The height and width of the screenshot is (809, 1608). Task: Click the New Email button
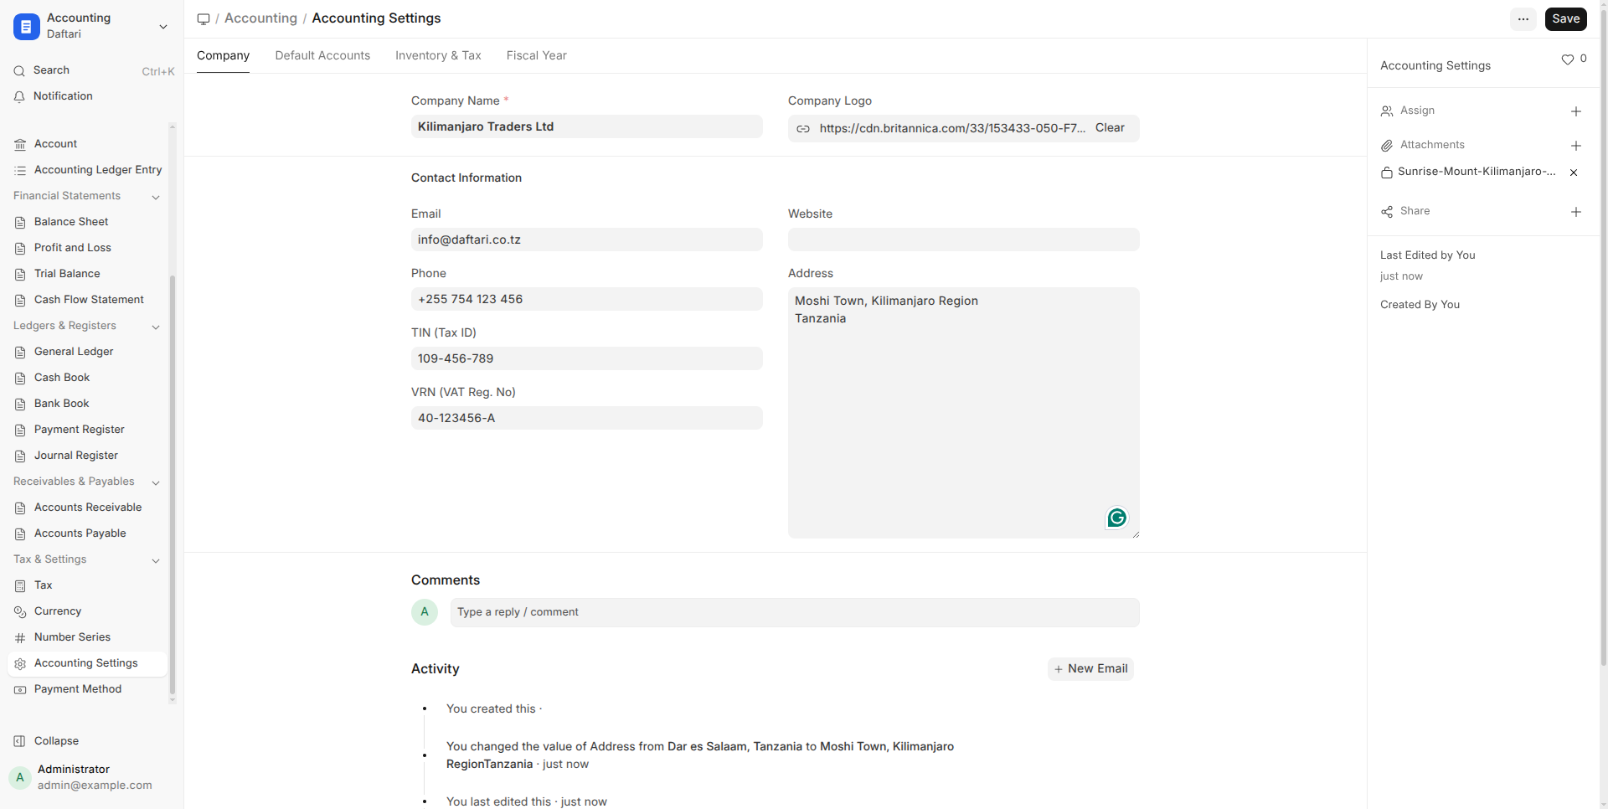point(1090,669)
